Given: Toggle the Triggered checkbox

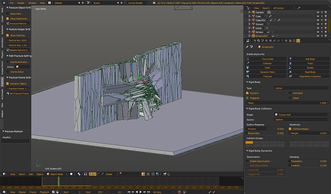Looking at the screenshot, I should (248, 98).
